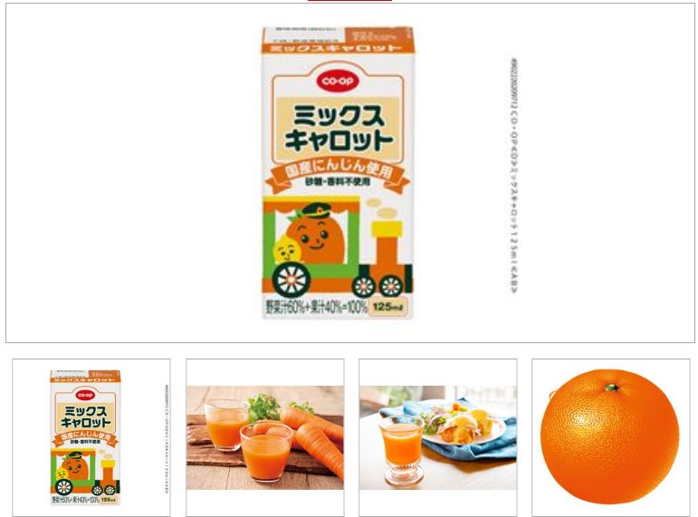Click the front juice glass in carrots thumbnail
698x517 pixels.
point(266,453)
